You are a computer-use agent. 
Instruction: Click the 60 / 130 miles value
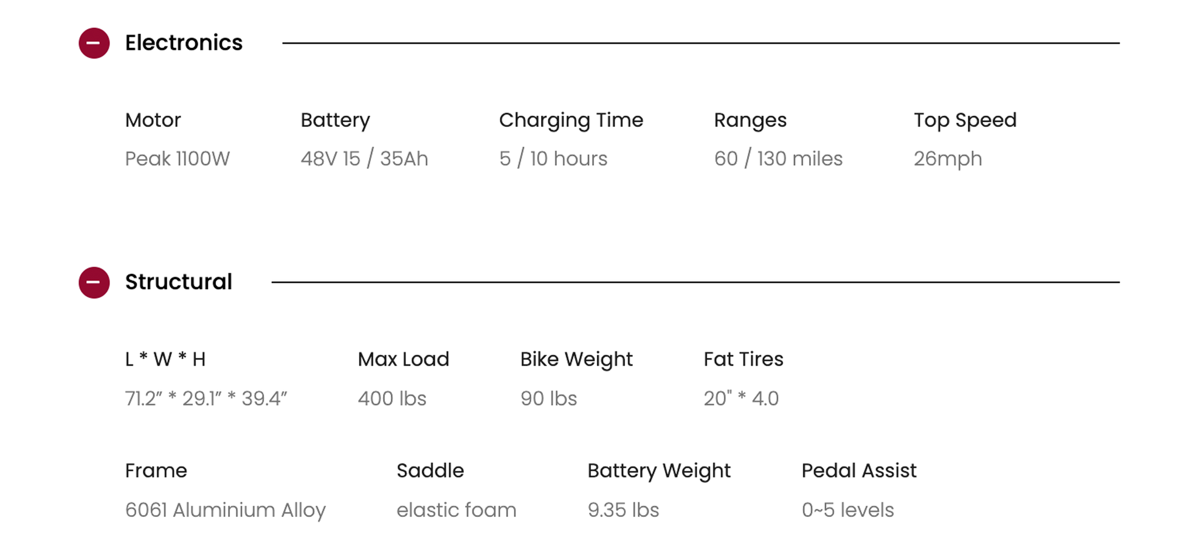point(778,159)
